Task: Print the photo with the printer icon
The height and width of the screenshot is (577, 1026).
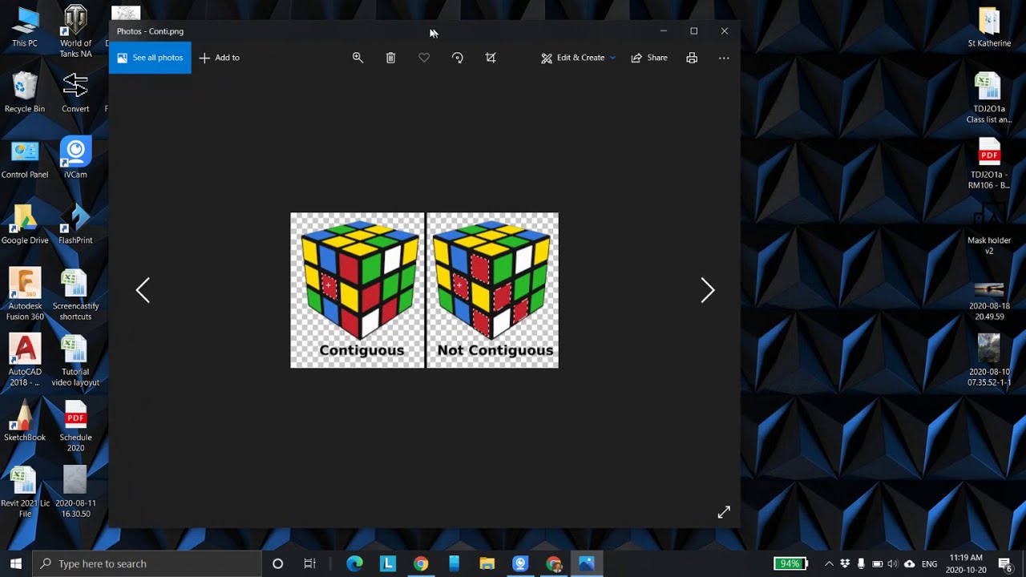Action: (x=692, y=58)
